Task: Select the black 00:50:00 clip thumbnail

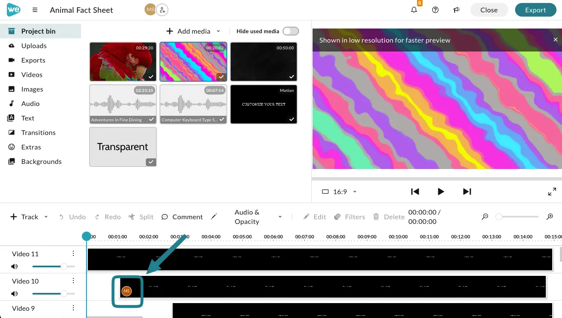Action: coord(264,62)
